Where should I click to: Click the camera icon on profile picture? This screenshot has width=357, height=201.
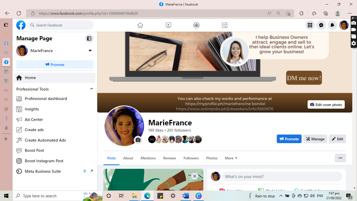click(138, 140)
